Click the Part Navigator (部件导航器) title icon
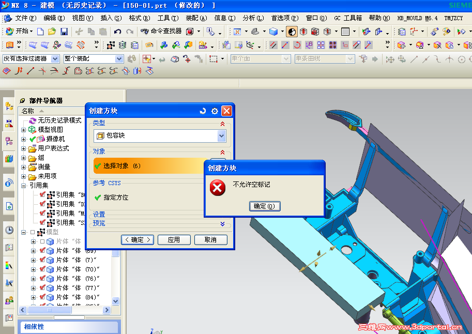 coord(22,101)
